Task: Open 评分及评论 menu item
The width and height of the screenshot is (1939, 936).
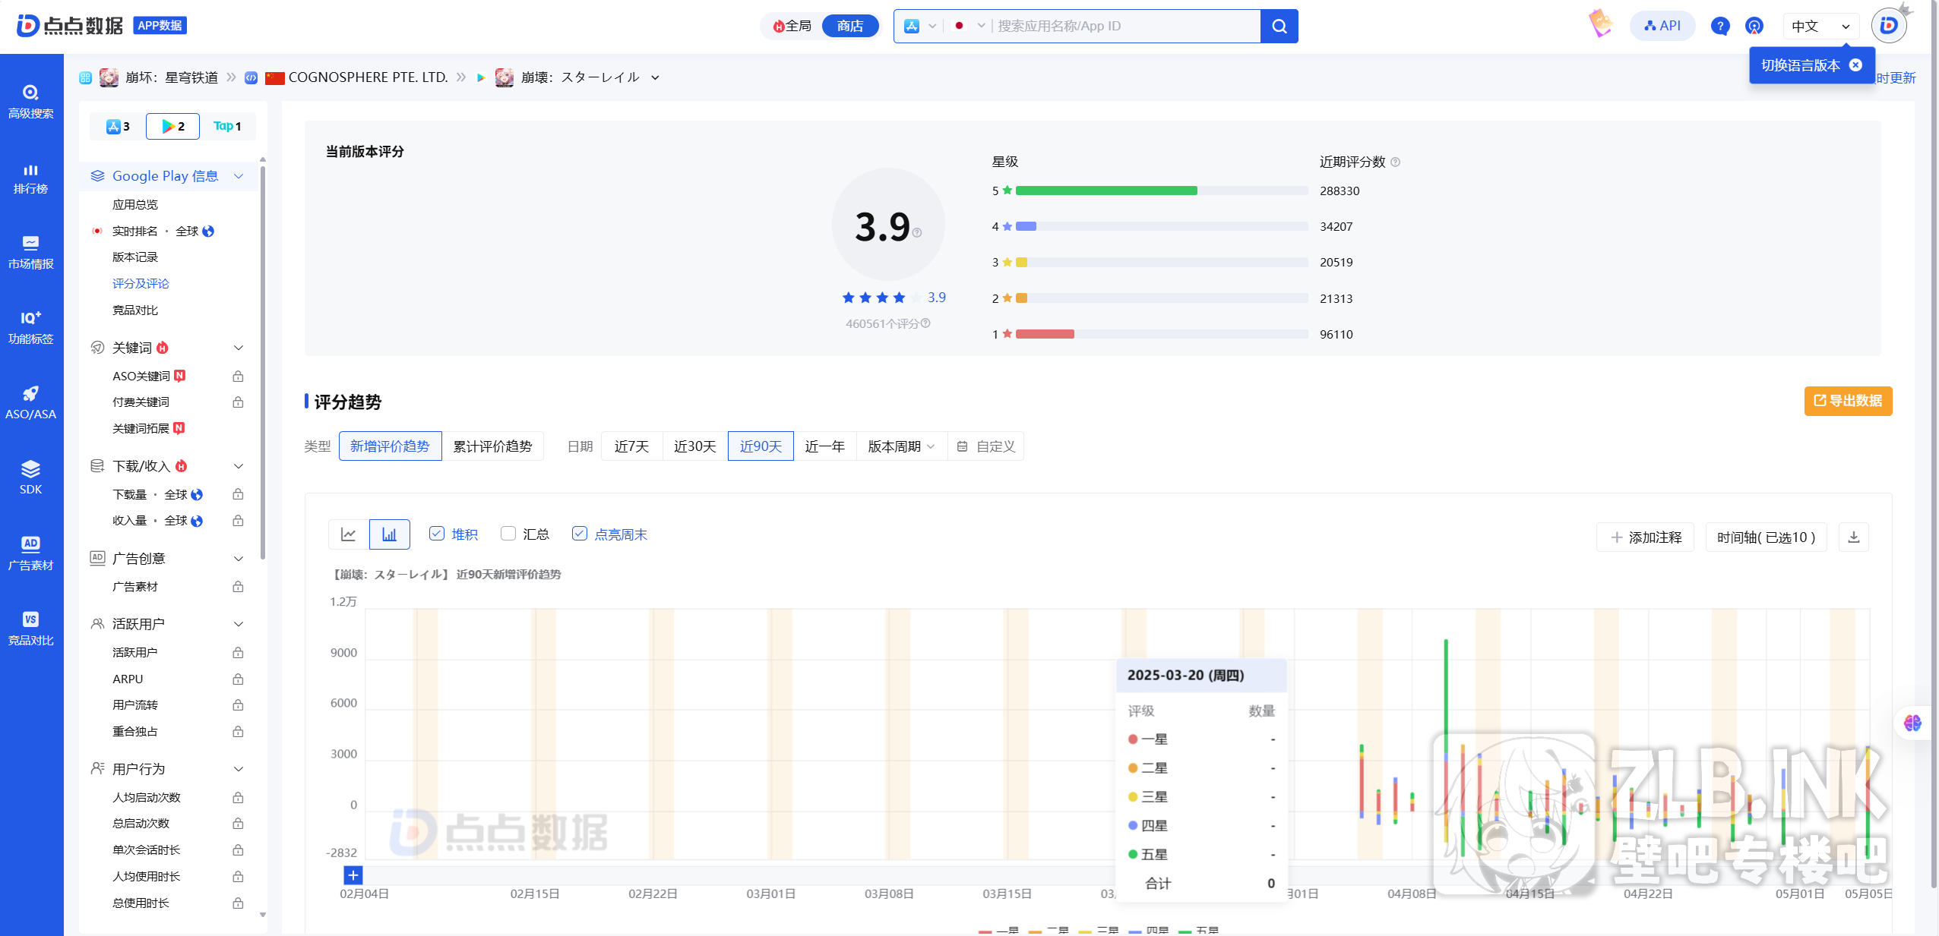Action: pyautogui.click(x=141, y=283)
